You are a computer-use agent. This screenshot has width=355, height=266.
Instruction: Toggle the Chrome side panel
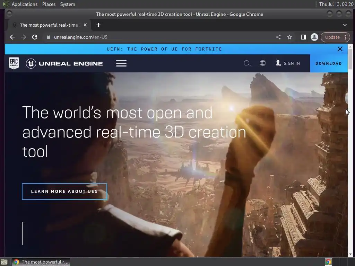tap(303, 37)
